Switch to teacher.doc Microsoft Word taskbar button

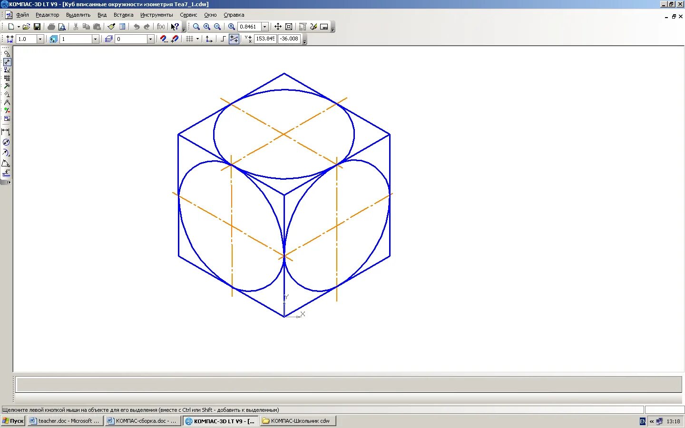pyautogui.click(x=65, y=421)
